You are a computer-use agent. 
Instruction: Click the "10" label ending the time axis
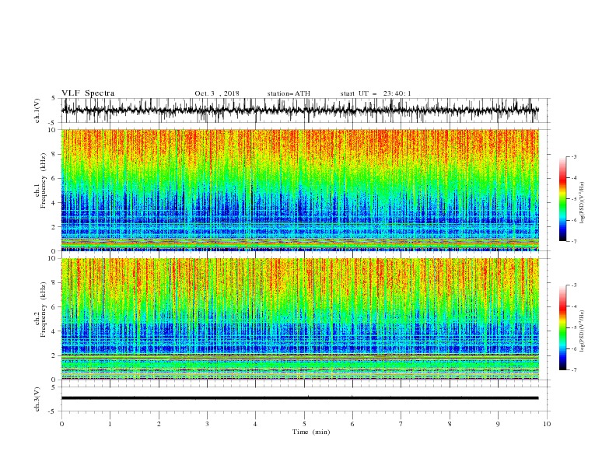pos(547,424)
